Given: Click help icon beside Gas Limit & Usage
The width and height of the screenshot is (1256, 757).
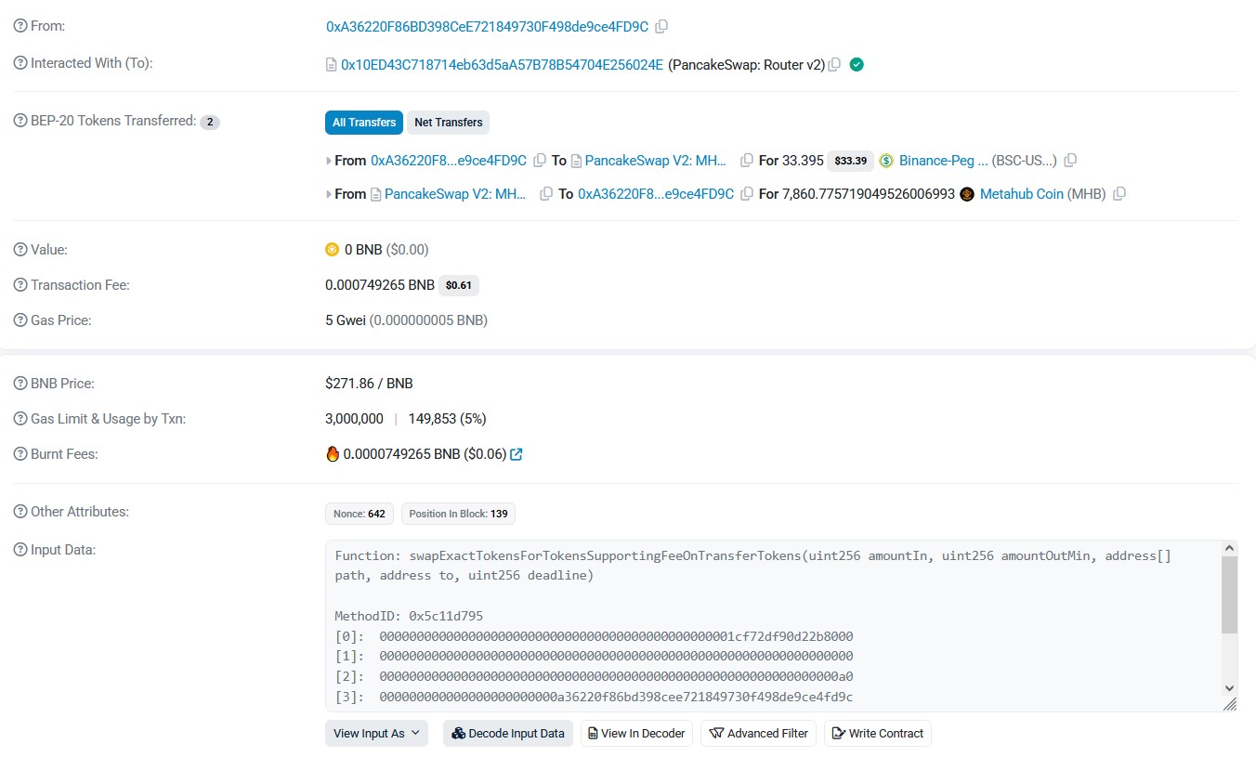Looking at the screenshot, I should (x=20, y=419).
